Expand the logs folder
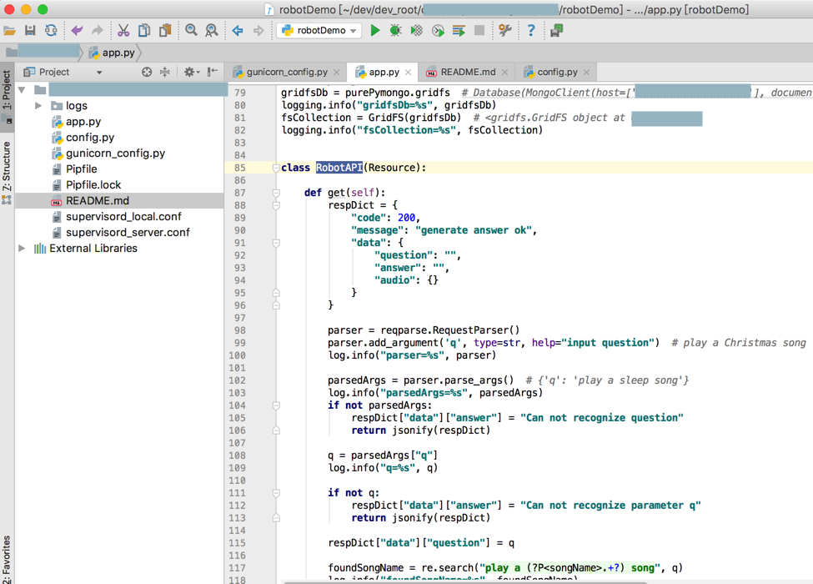813x584 pixels. tap(38, 106)
